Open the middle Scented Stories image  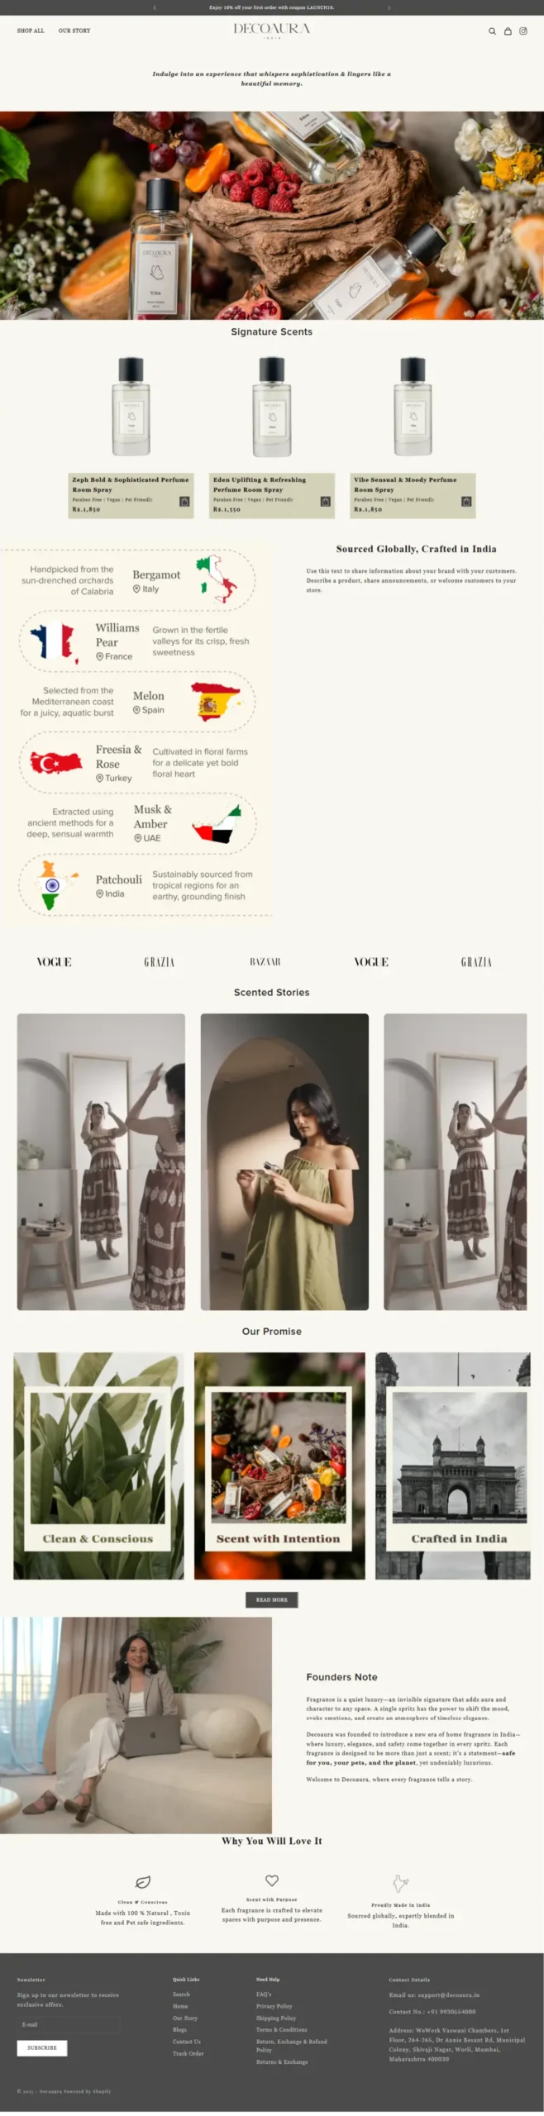284,1161
